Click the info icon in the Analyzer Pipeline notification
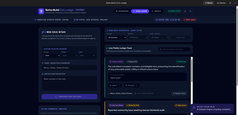Screen dimensions: 238x115 tap(194, 108)
